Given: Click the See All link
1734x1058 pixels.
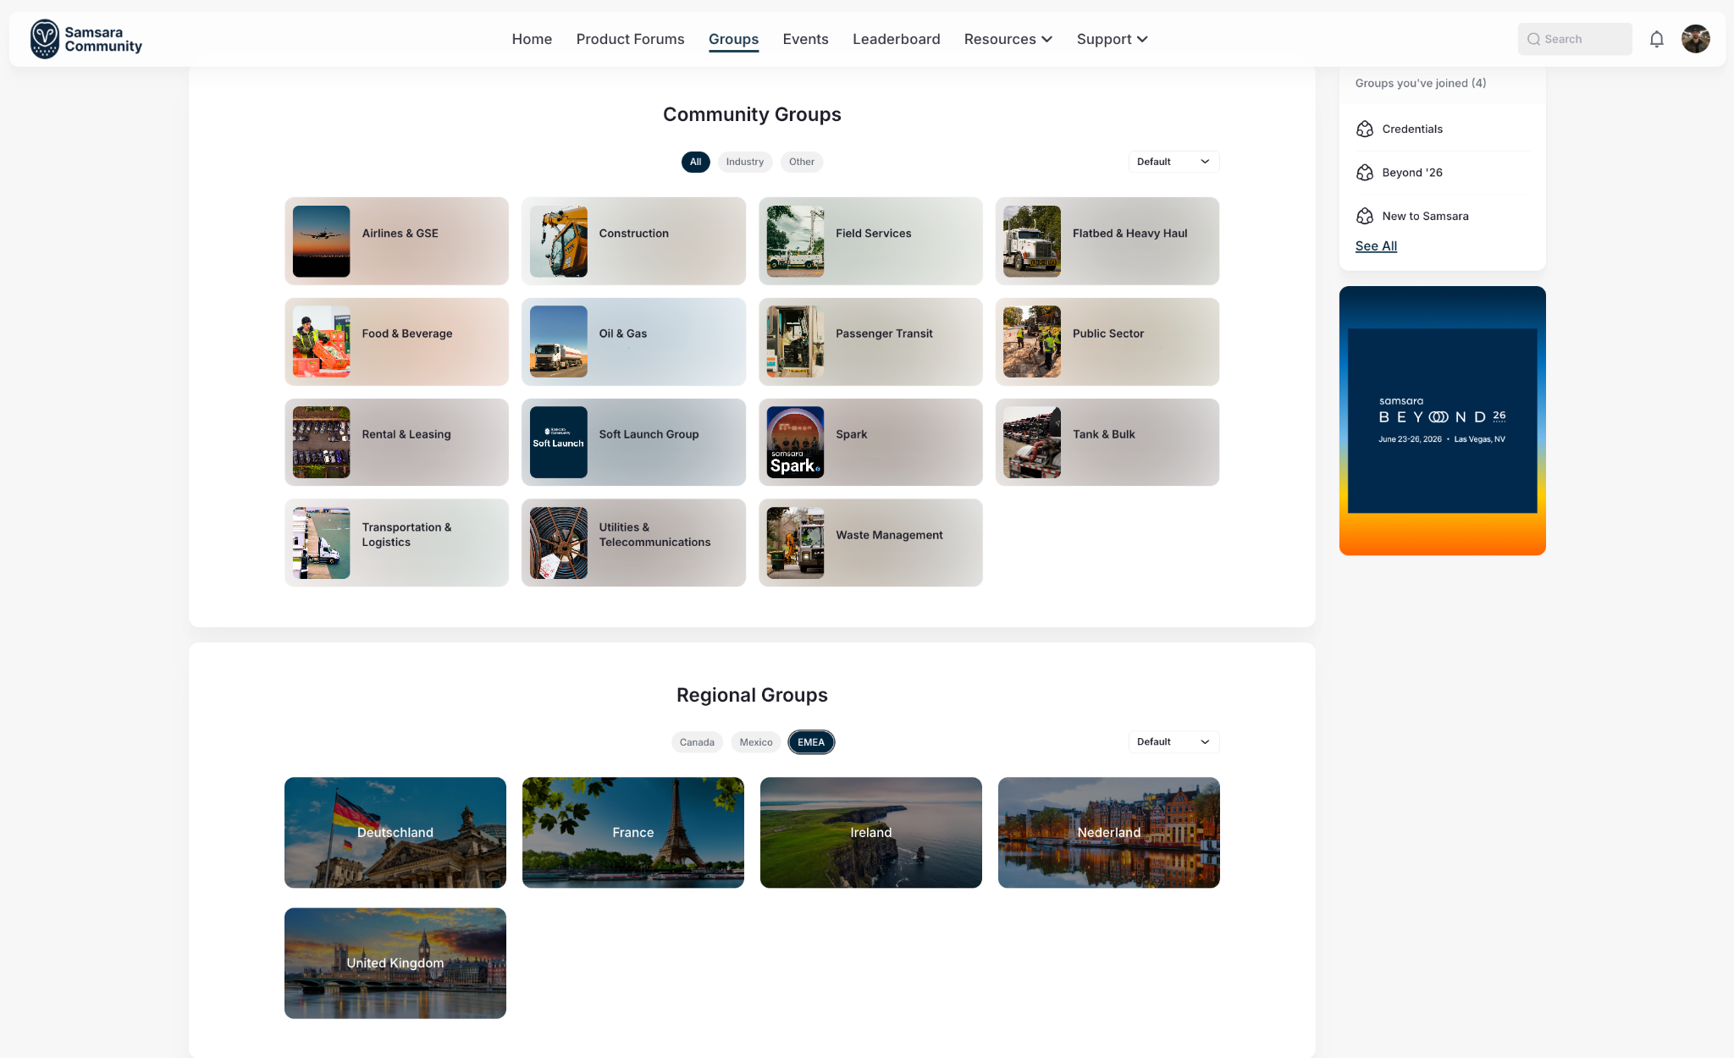Looking at the screenshot, I should [x=1376, y=245].
